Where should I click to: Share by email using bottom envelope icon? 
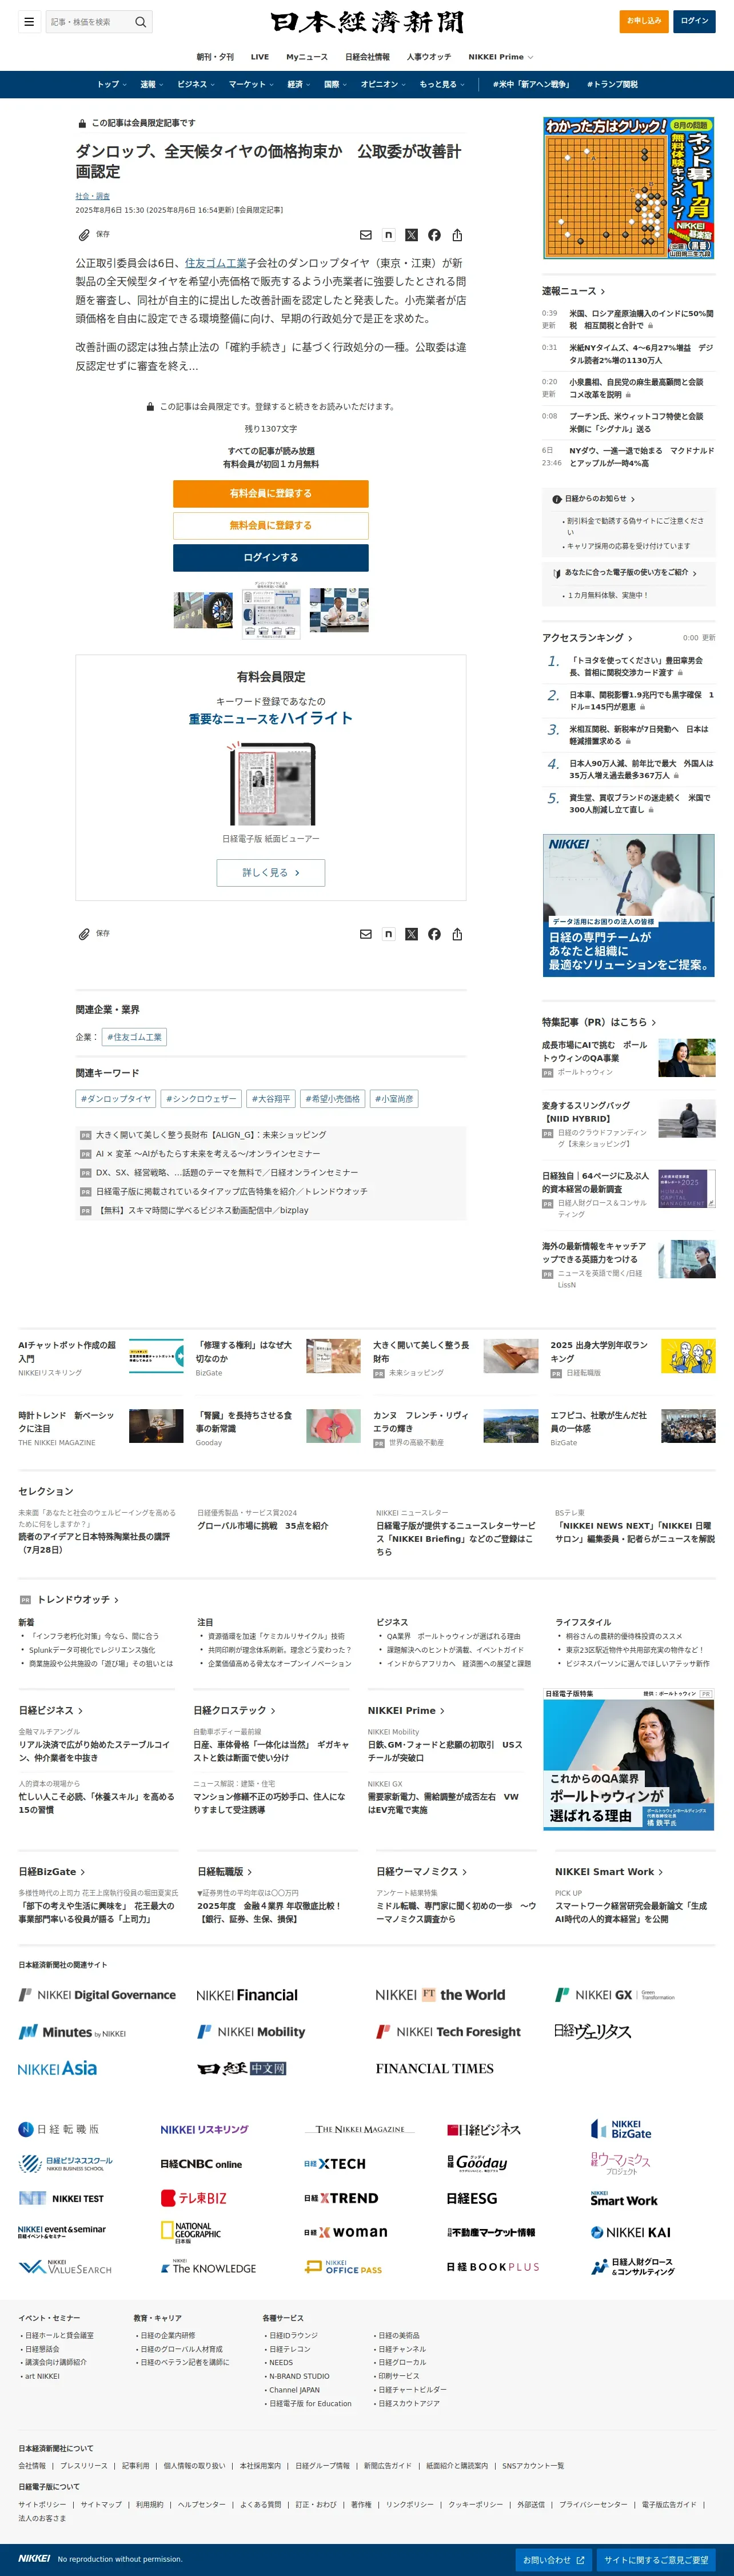click(x=365, y=934)
